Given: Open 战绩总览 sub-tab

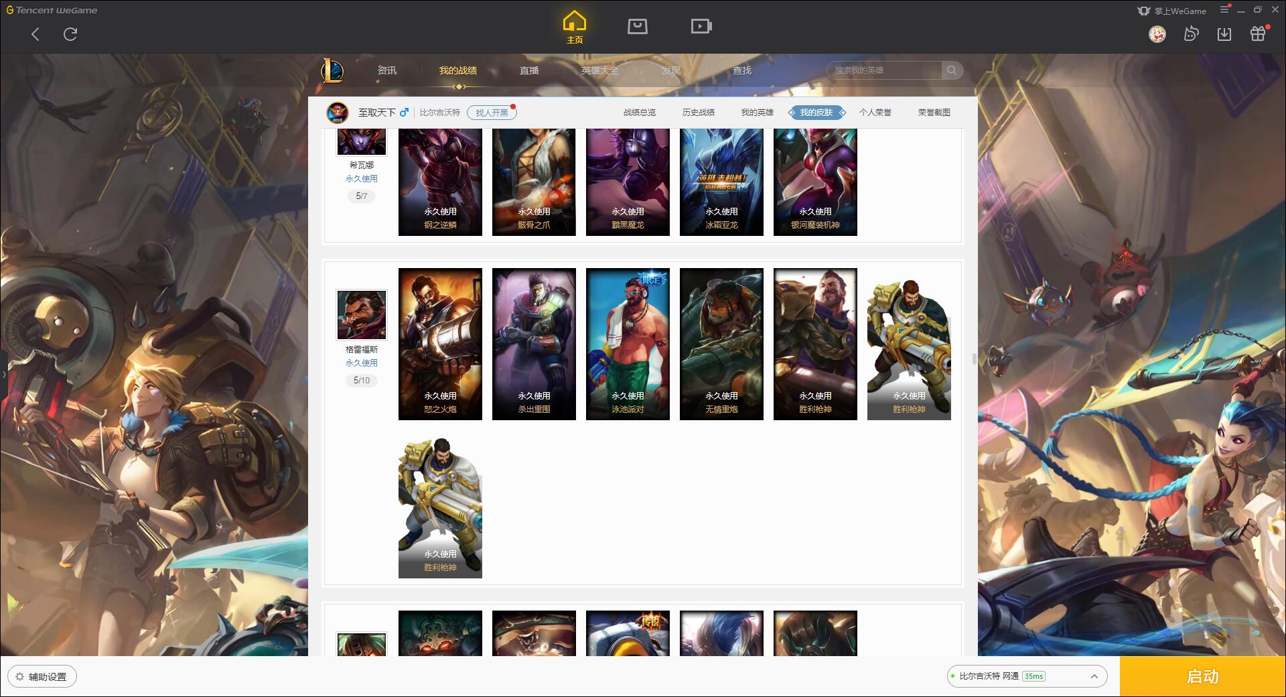Looking at the screenshot, I should coord(640,113).
